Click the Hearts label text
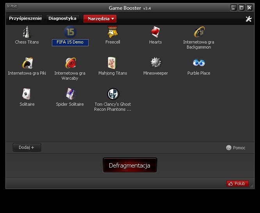 (155, 42)
